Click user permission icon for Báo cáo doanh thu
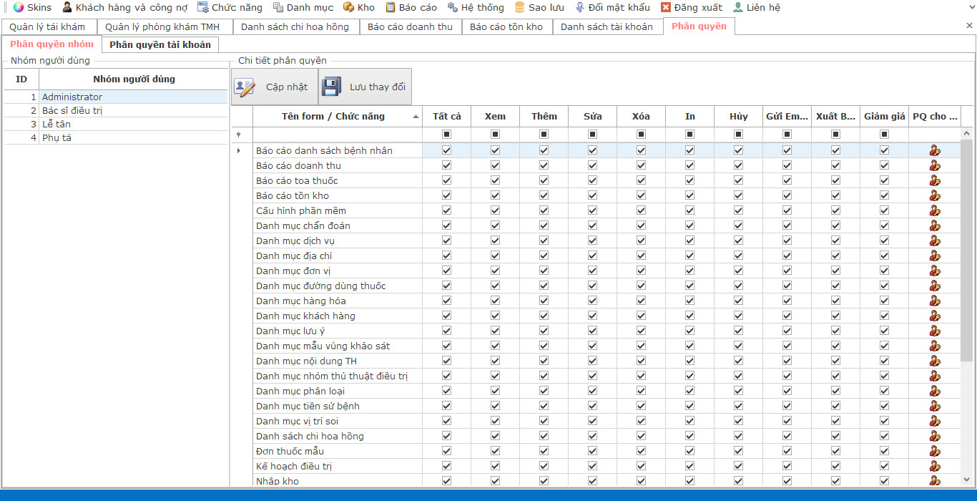This screenshot has width=977, height=501. tap(934, 165)
